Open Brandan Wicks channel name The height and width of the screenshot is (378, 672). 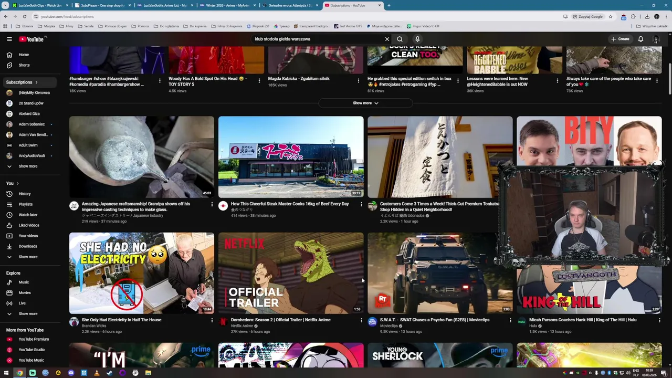pos(94,326)
